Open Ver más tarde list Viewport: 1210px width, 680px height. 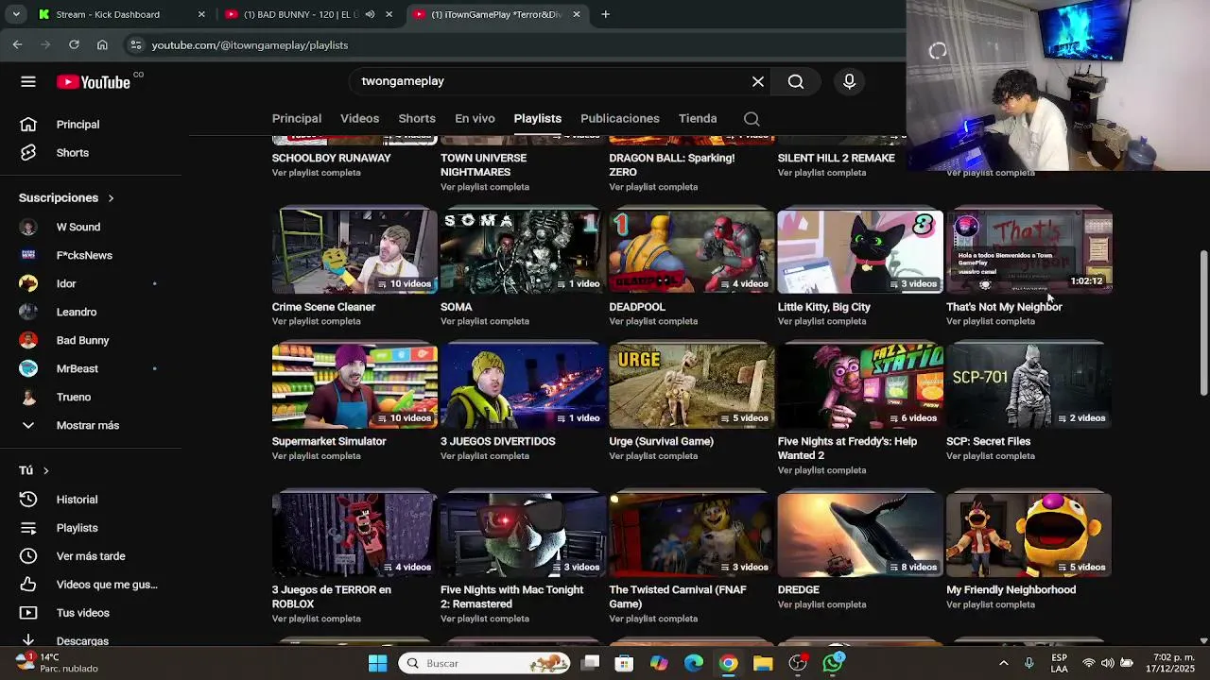91,556
